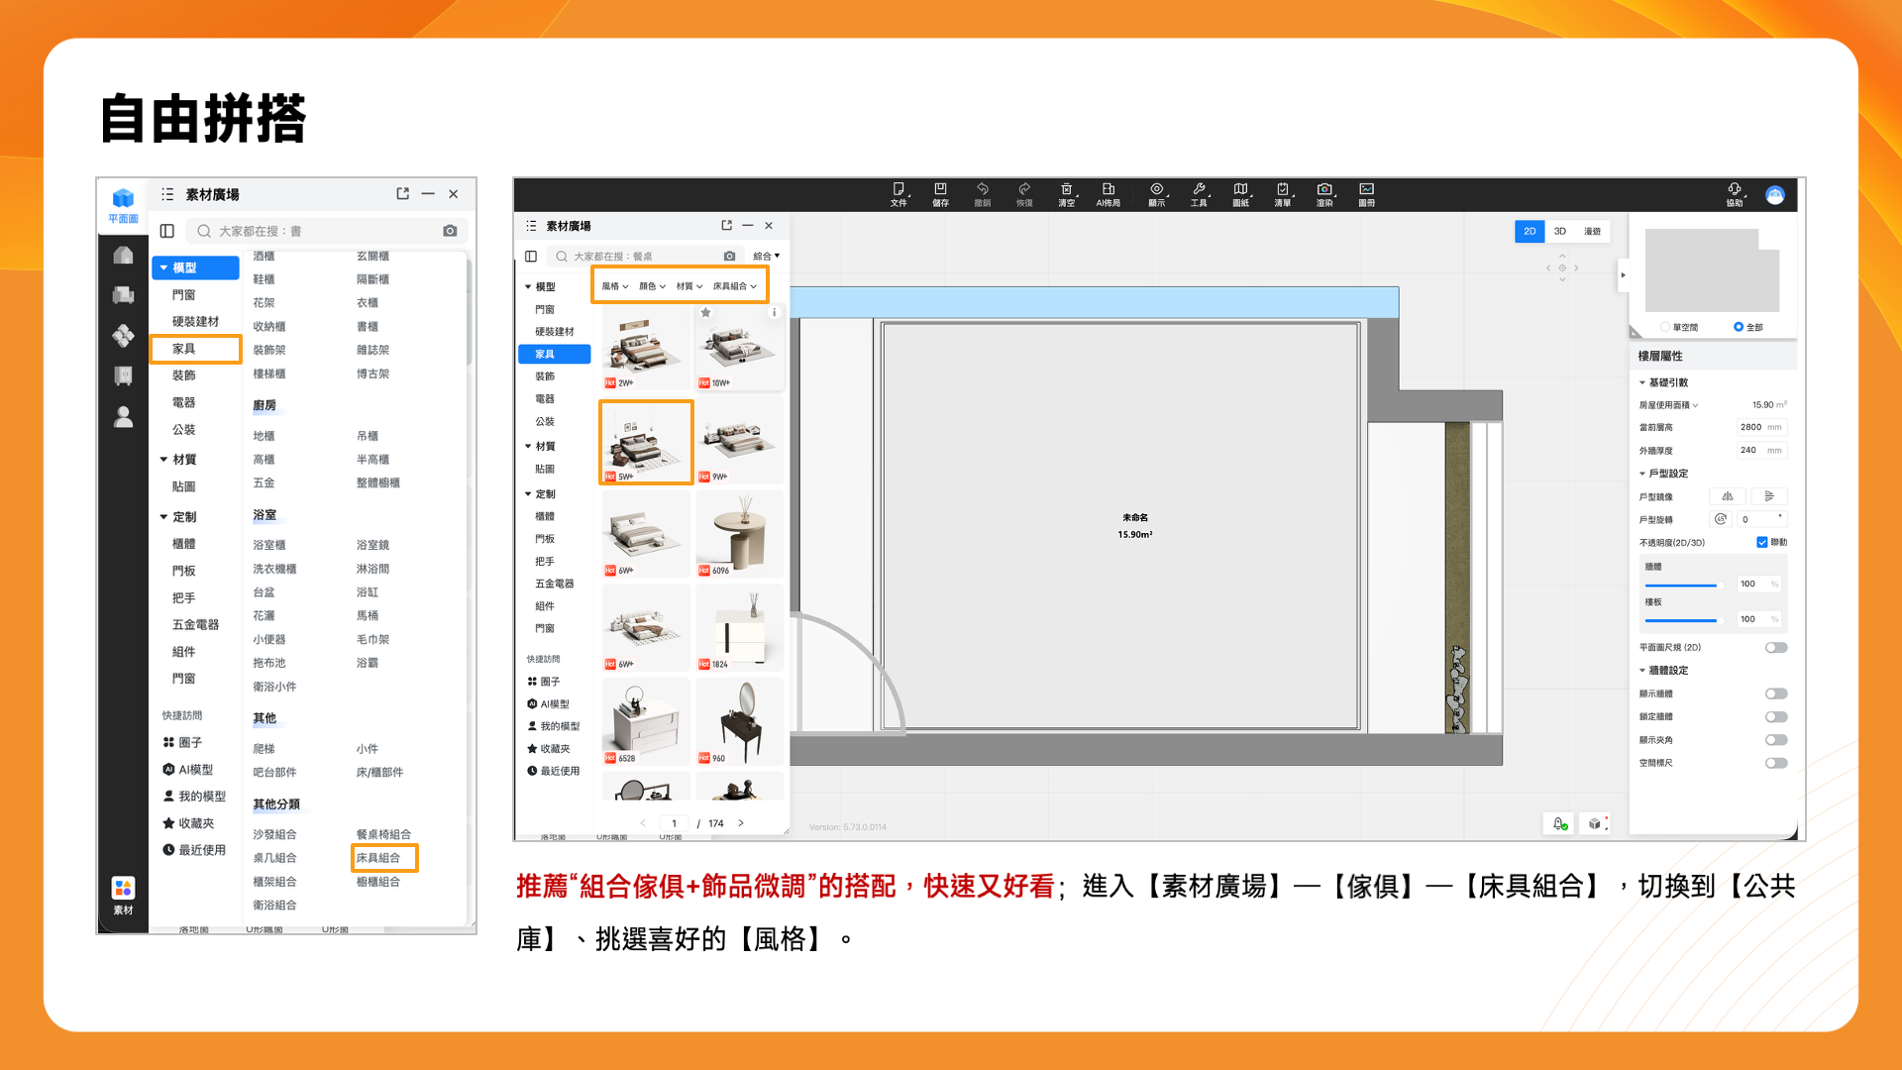Open the 床具組合 filter dropdown
This screenshot has width=1902, height=1070.
tap(734, 286)
